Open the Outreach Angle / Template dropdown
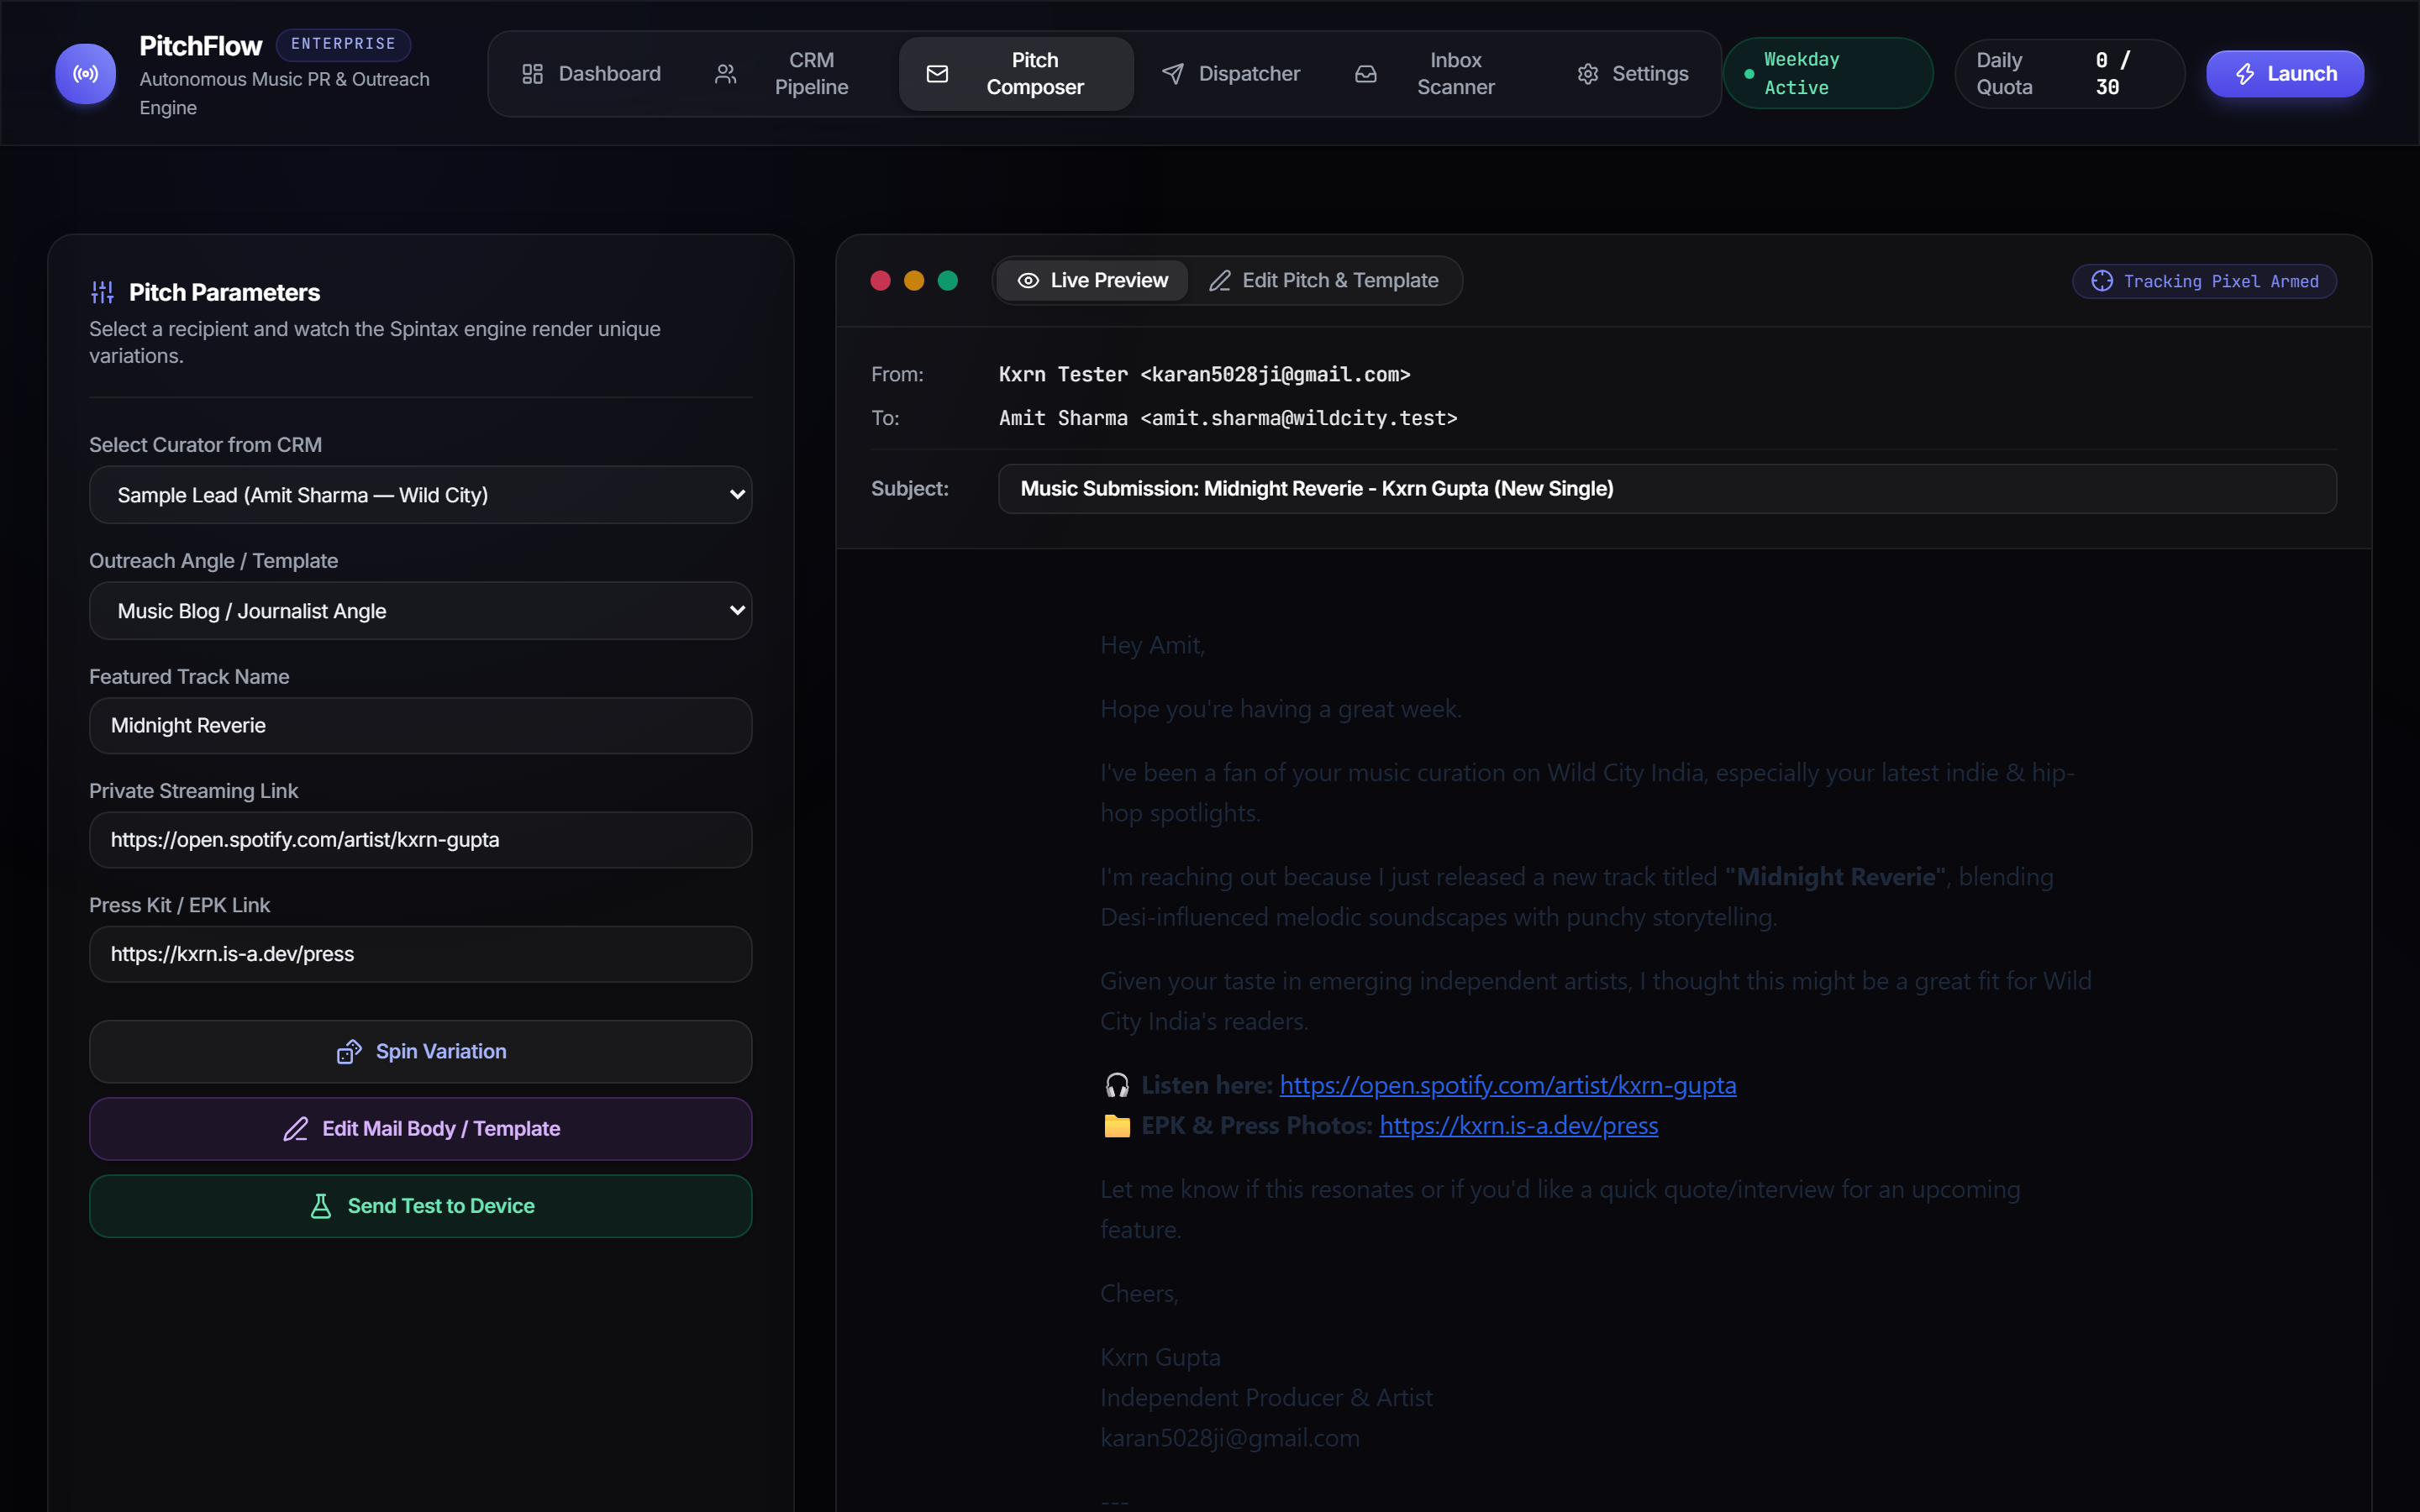 (420, 611)
